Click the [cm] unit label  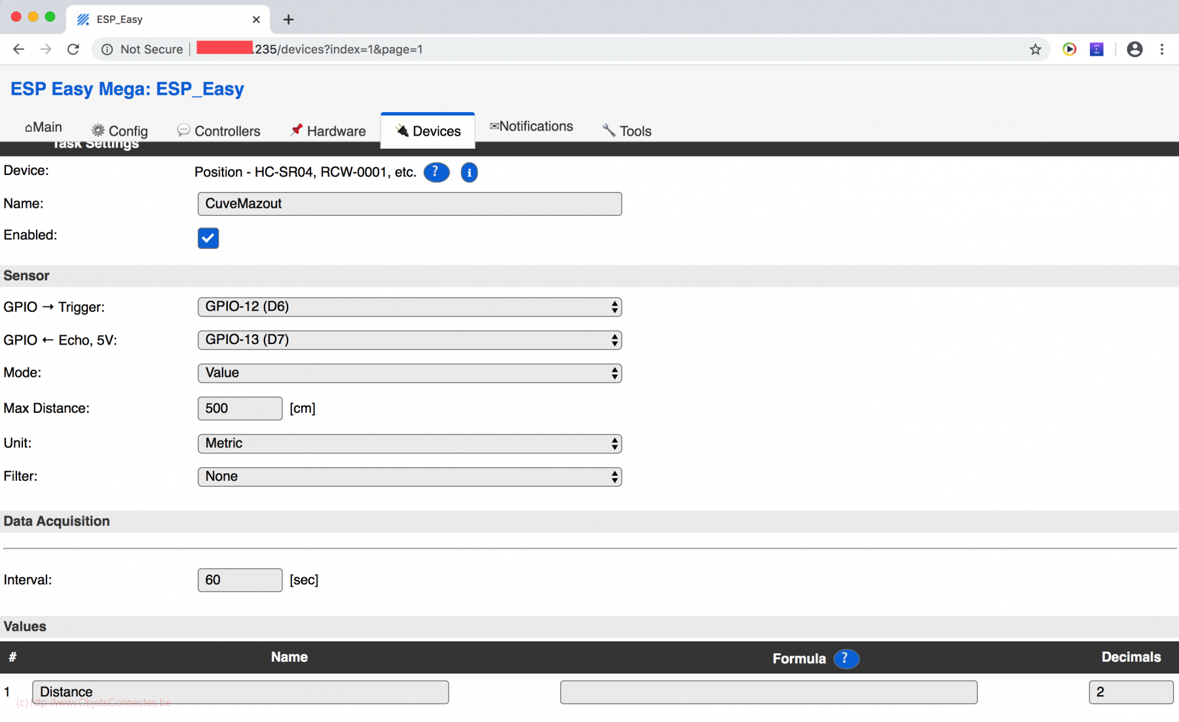pos(303,408)
